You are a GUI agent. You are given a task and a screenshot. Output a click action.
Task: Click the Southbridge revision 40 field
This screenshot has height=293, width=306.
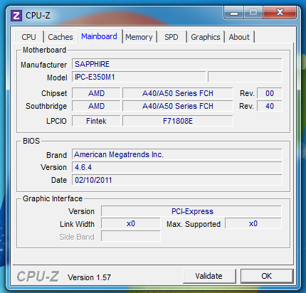click(x=270, y=106)
